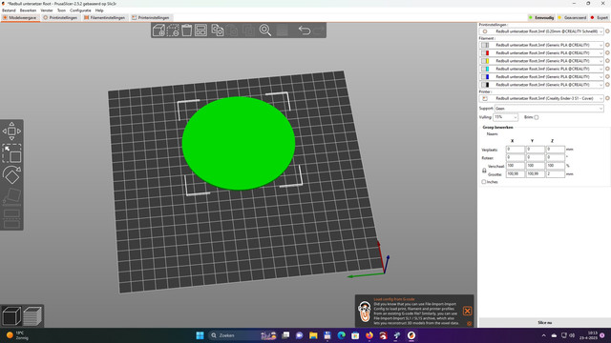Select the Expert mode
This screenshot has width=611, height=343.
(x=600, y=17)
